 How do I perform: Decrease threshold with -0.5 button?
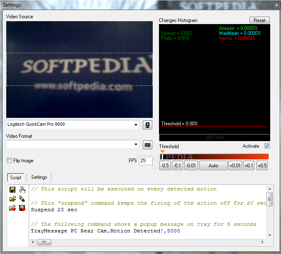[165, 165]
